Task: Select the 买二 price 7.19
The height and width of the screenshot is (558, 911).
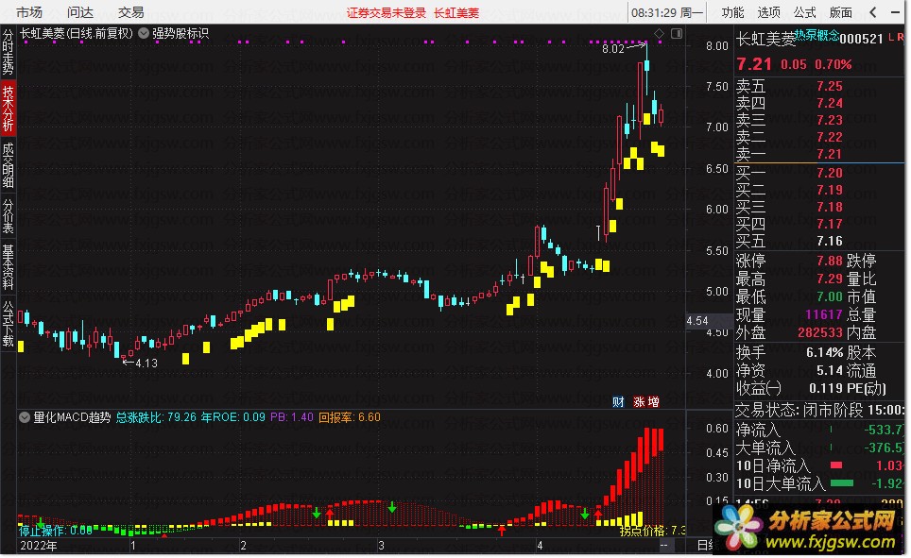Action: (x=830, y=190)
